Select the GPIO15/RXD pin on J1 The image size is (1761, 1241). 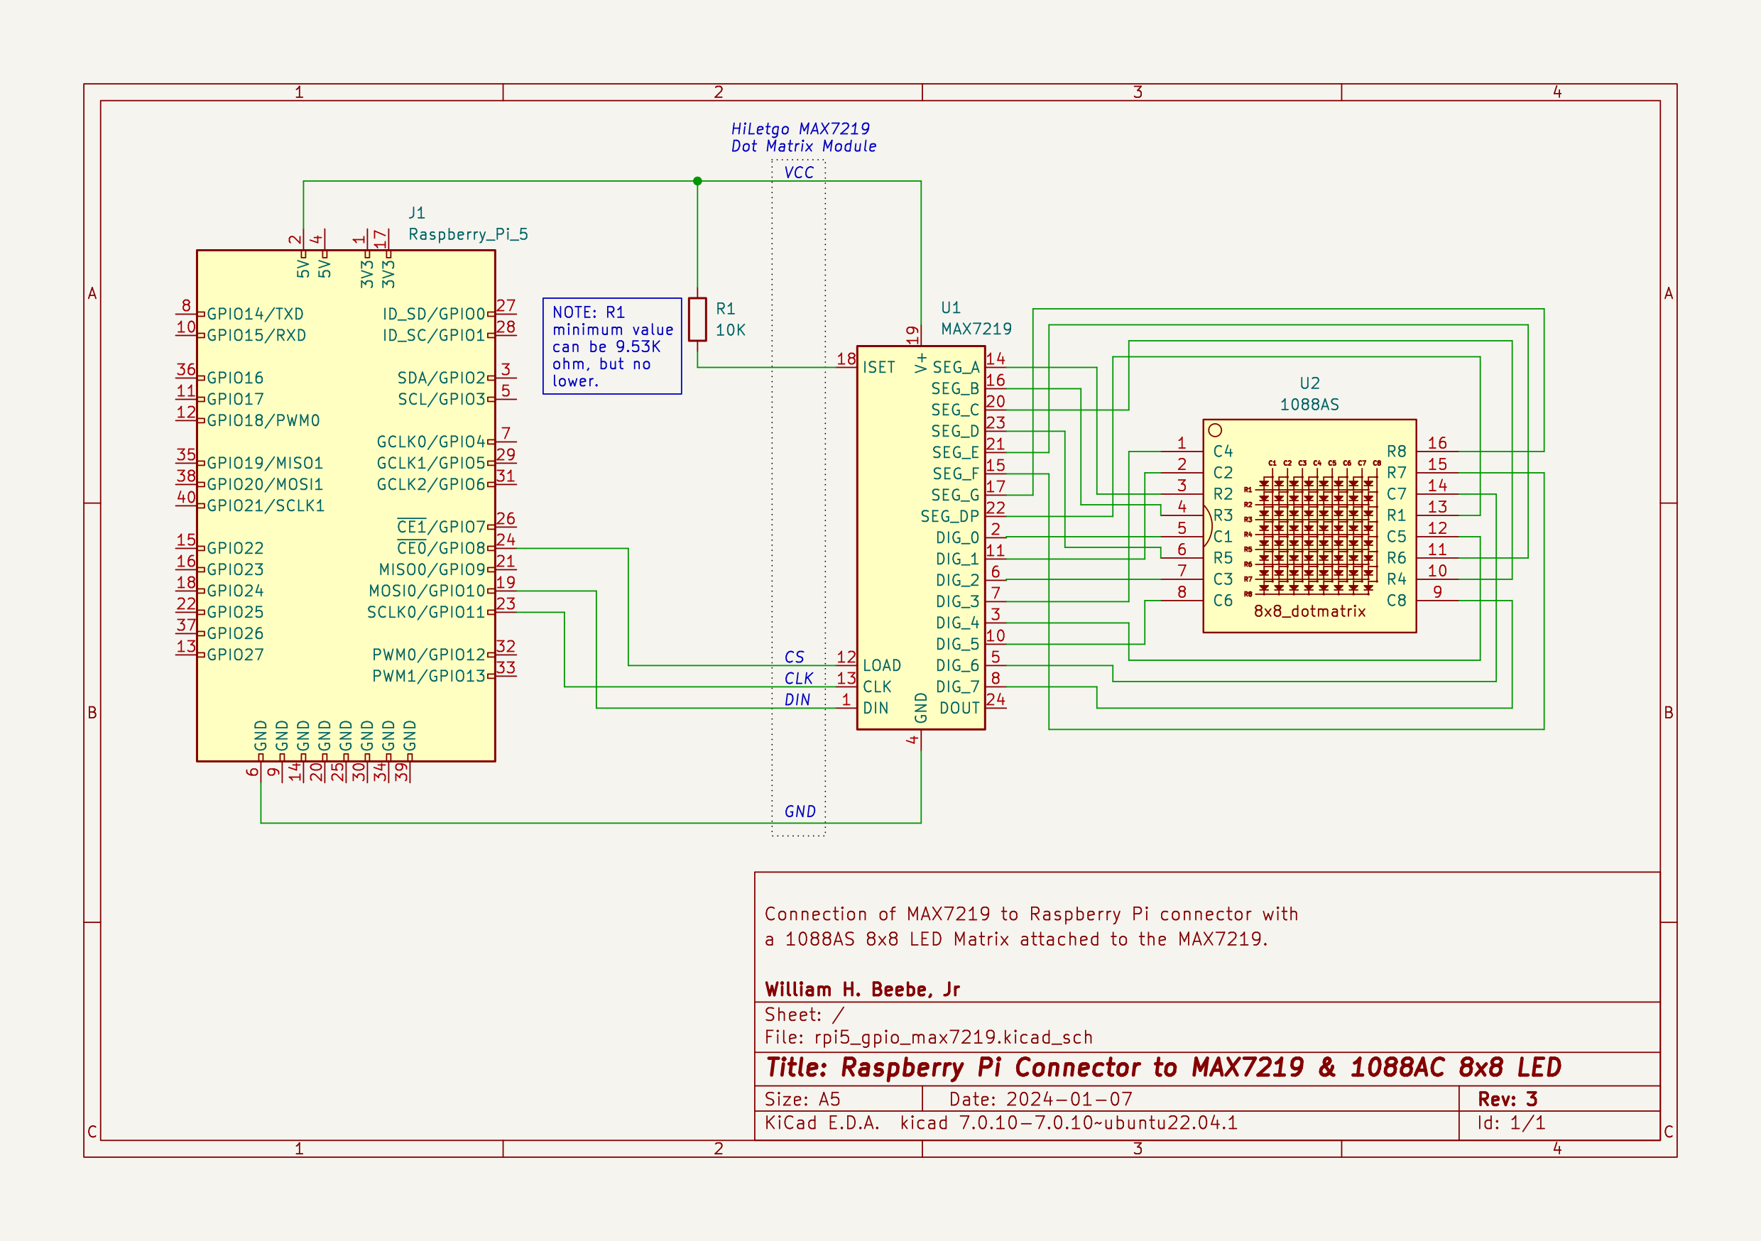(x=256, y=335)
